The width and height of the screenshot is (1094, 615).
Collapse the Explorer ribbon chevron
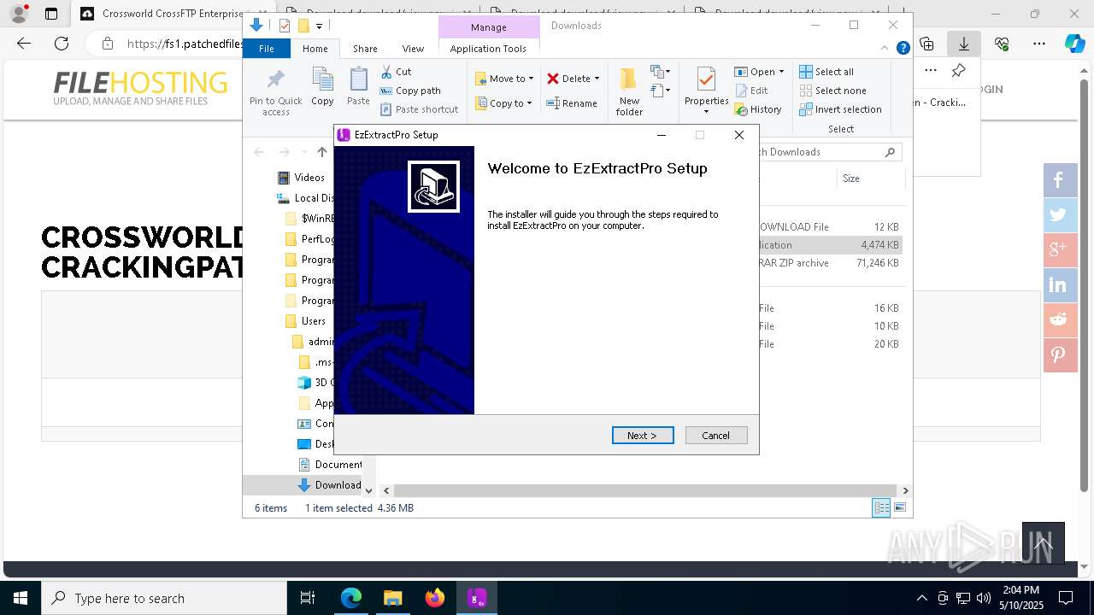pos(885,48)
